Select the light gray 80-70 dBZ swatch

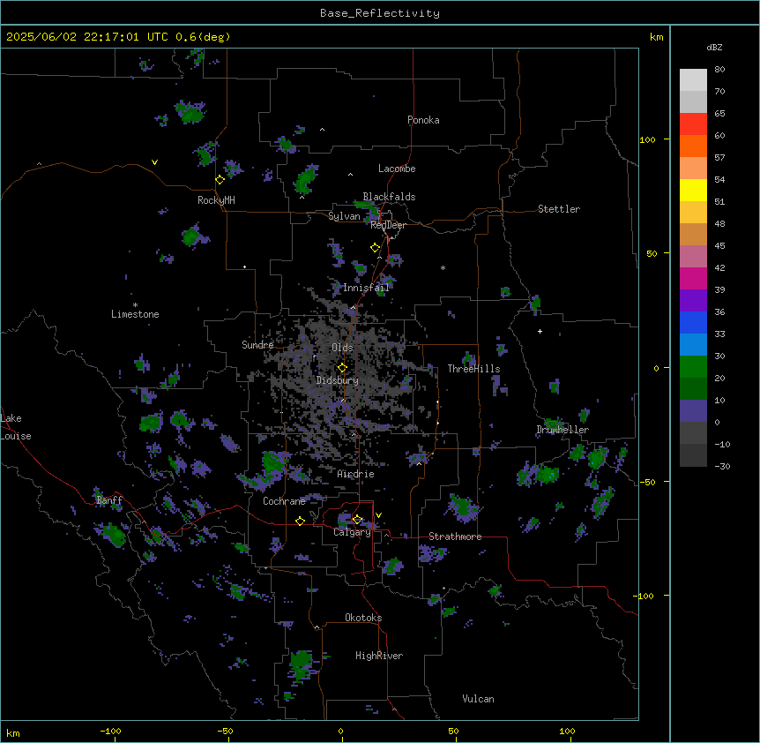tap(693, 80)
